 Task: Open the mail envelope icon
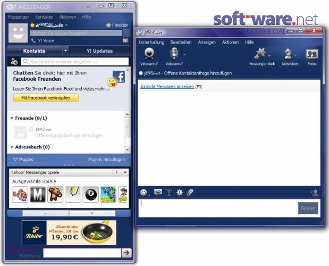125,40
